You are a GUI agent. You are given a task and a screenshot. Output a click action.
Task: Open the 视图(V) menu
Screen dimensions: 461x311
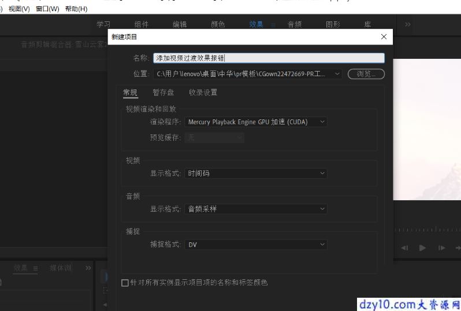click(x=19, y=9)
